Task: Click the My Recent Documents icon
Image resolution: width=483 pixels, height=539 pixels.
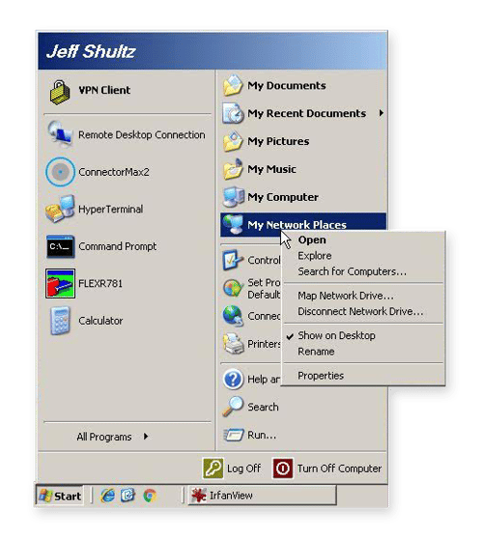Action: (233, 113)
